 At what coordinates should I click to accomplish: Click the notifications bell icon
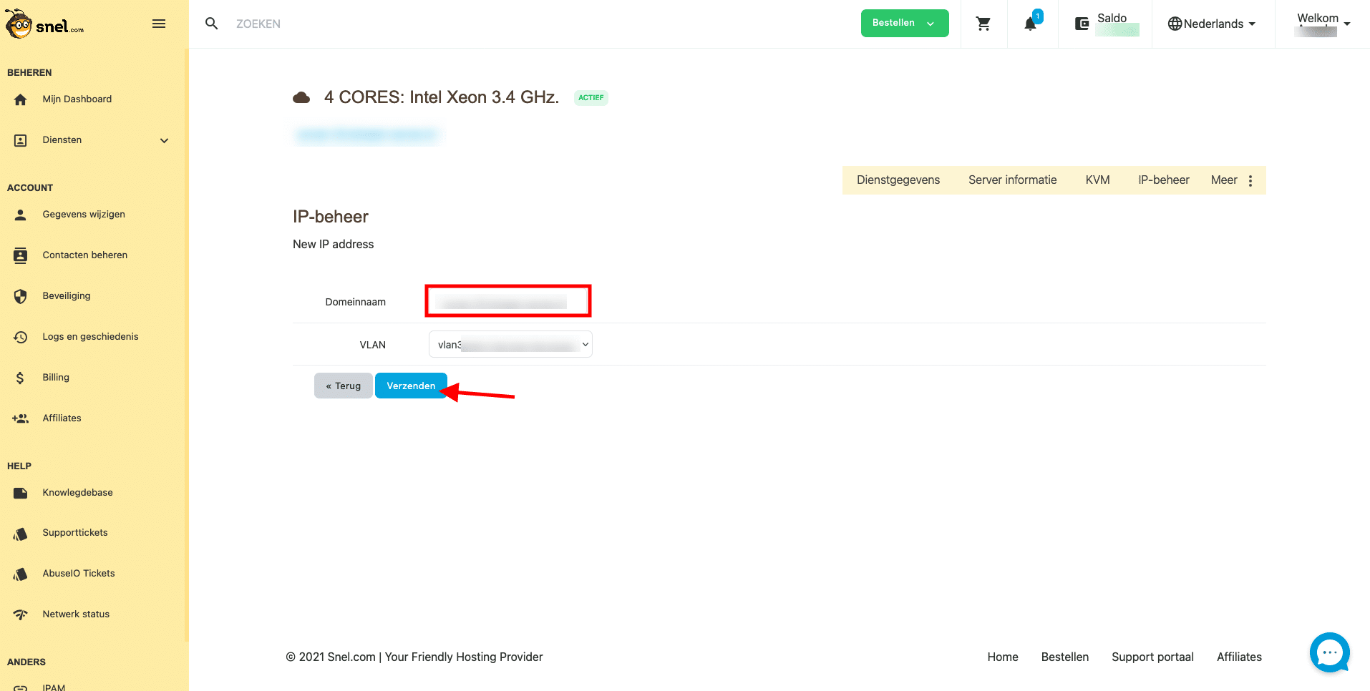tap(1030, 24)
